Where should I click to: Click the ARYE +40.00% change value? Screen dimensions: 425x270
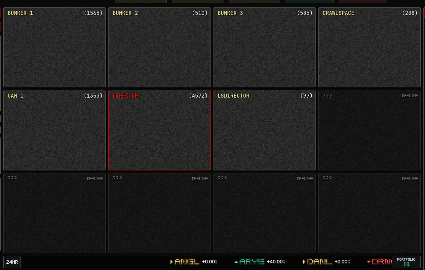[276, 262]
